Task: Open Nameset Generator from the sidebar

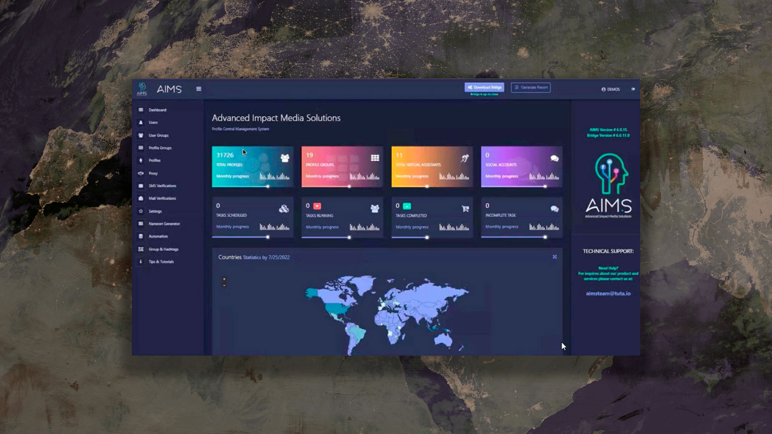Action: pyautogui.click(x=164, y=223)
